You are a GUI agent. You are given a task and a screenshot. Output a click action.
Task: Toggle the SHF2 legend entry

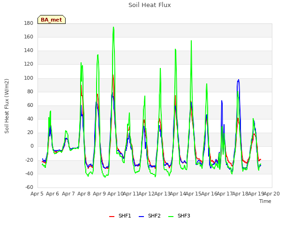click(150, 216)
